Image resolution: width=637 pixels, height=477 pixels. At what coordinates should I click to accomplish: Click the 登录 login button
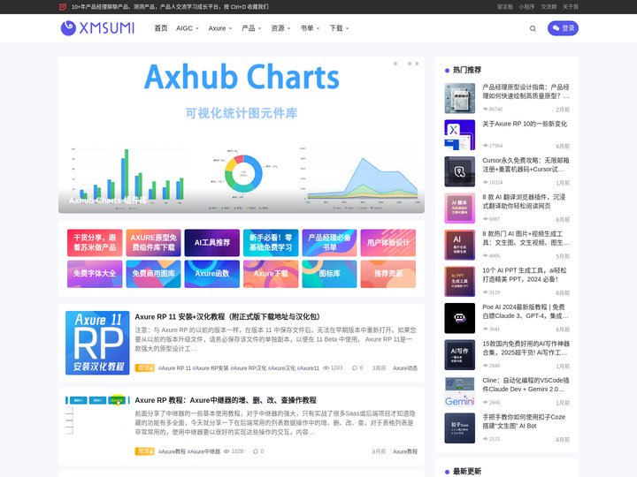563,28
